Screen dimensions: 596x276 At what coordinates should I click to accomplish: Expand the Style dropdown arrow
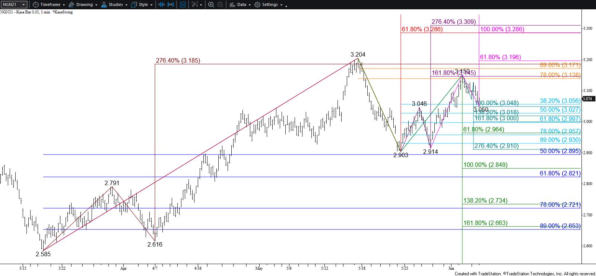pos(151,5)
